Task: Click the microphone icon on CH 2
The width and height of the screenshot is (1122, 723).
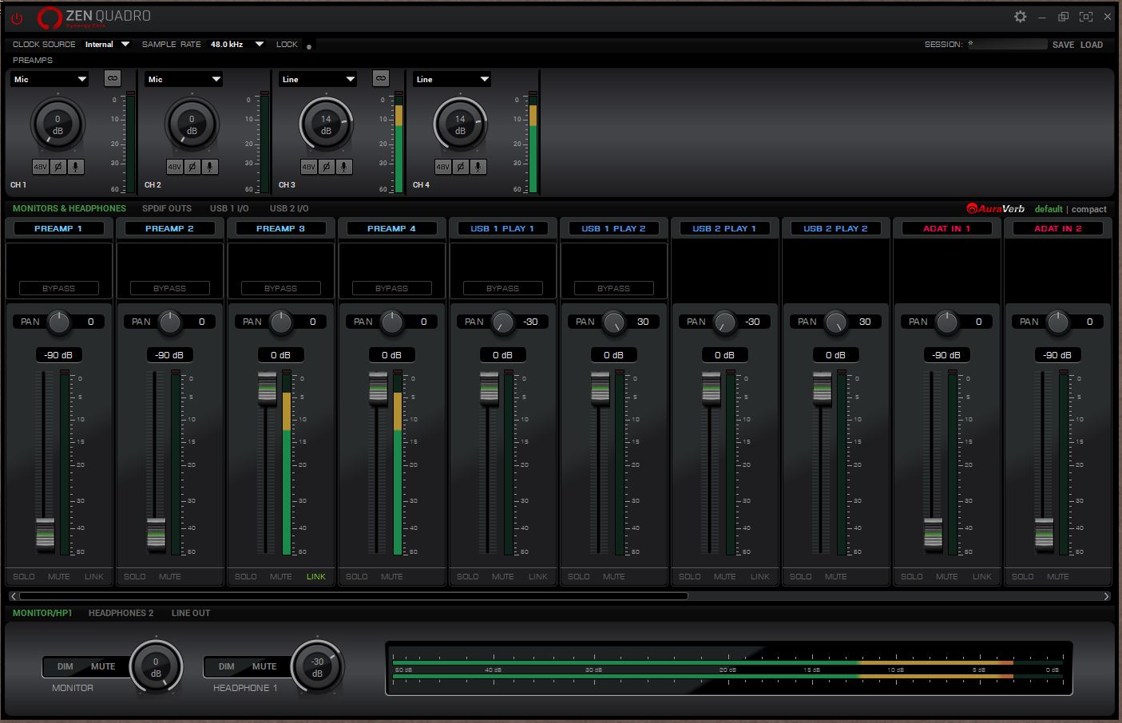Action: tap(210, 167)
